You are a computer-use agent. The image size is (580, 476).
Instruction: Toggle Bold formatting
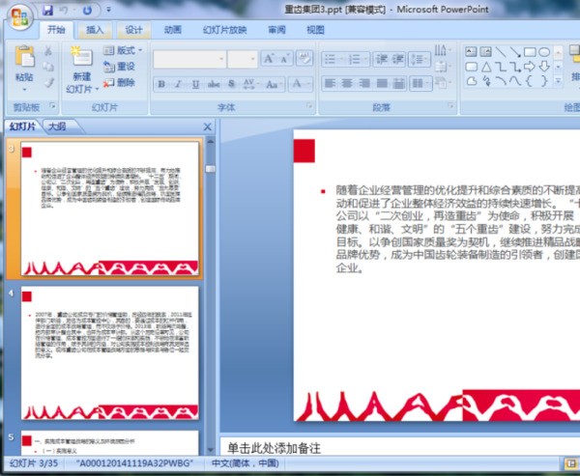coord(161,85)
